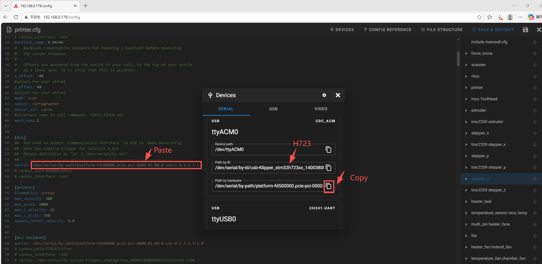Open browser downloads
Viewport: 542px width, 264px height.
[500, 17]
